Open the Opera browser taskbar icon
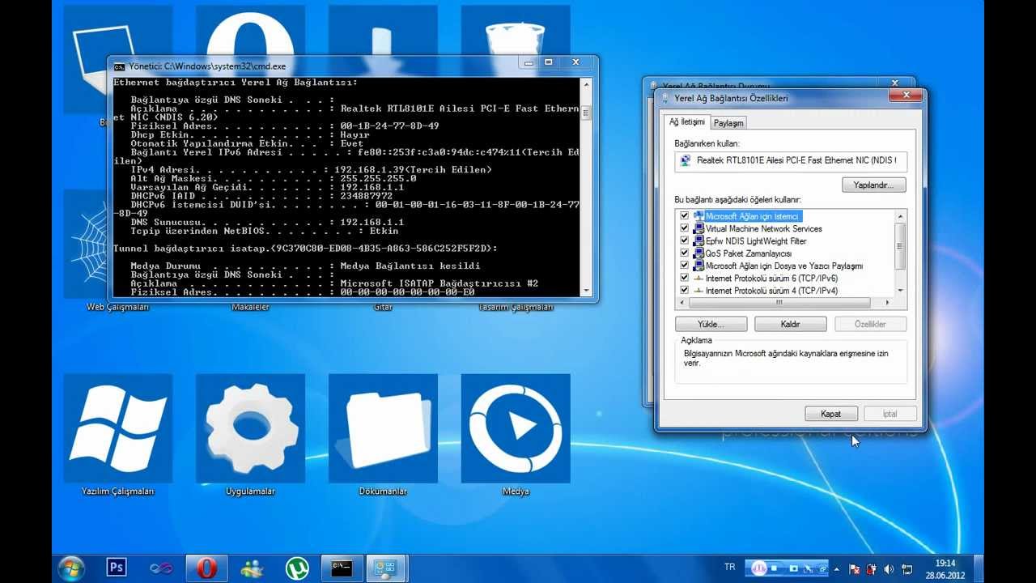The width and height of the screenshot is (1036, 583). pos(206,568)
